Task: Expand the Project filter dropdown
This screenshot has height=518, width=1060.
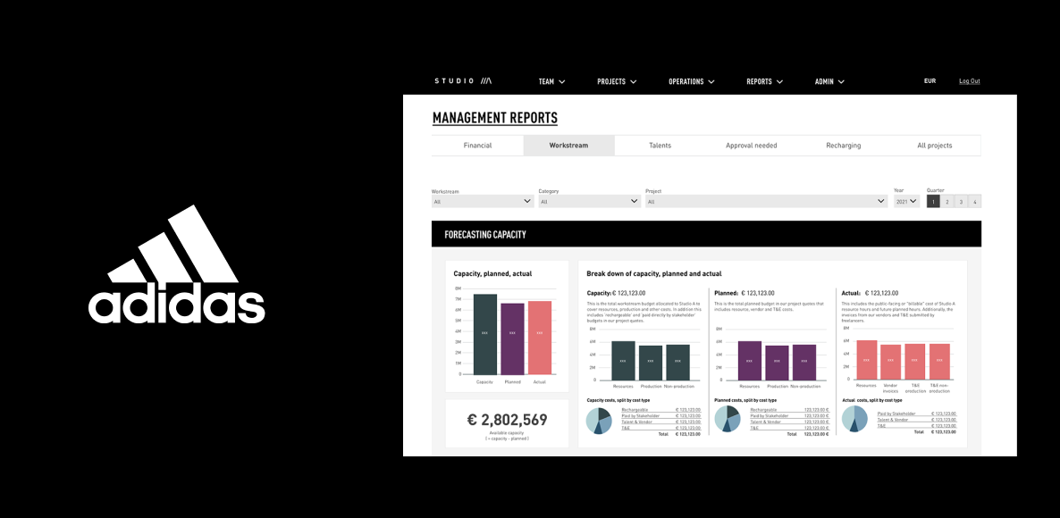Action: pos(766,201)
